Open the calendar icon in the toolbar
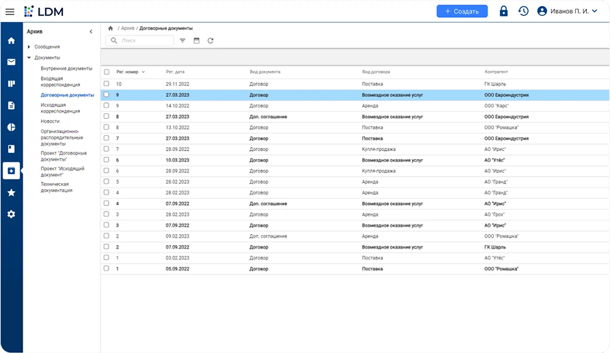The width and height of the screenshot is (610, 353). [197, 41]
